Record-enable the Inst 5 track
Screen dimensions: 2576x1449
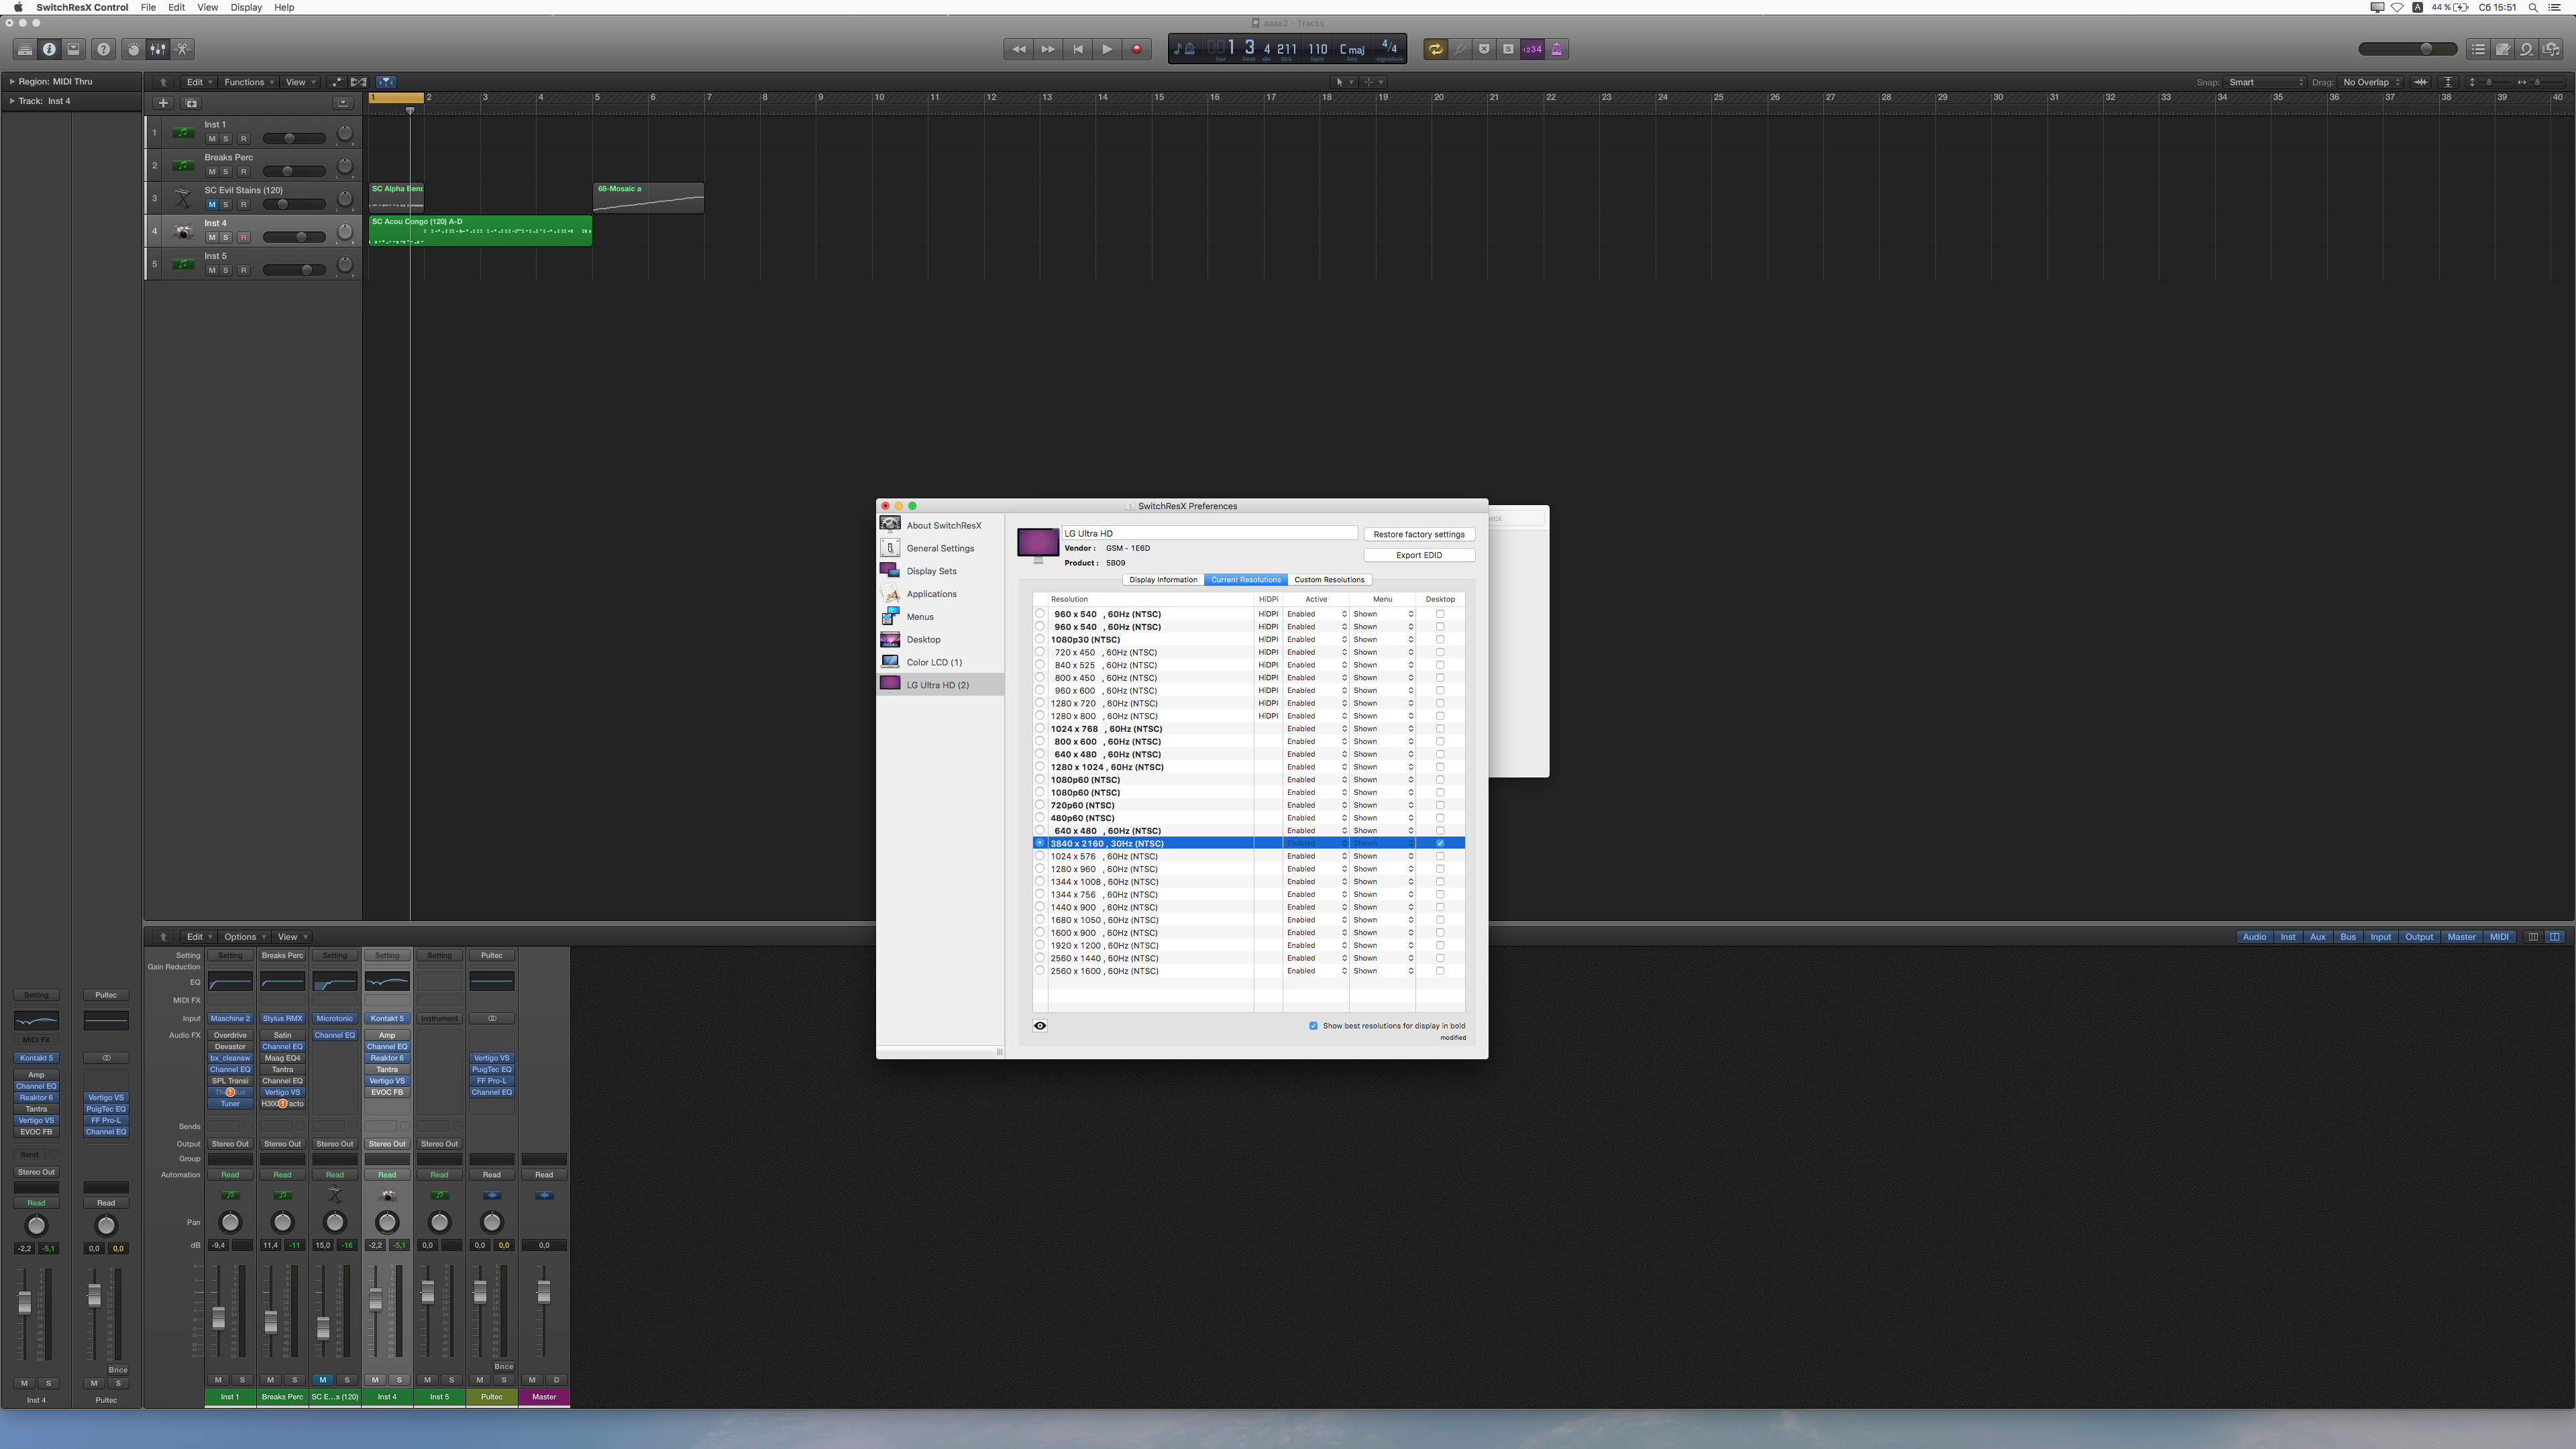click(x=243, y=270)
